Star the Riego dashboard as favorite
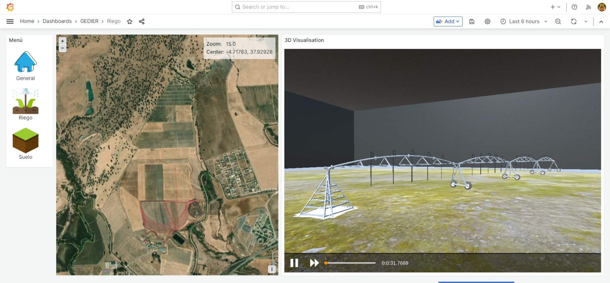Viewport: 610px width, 283px height. (130, 22)
